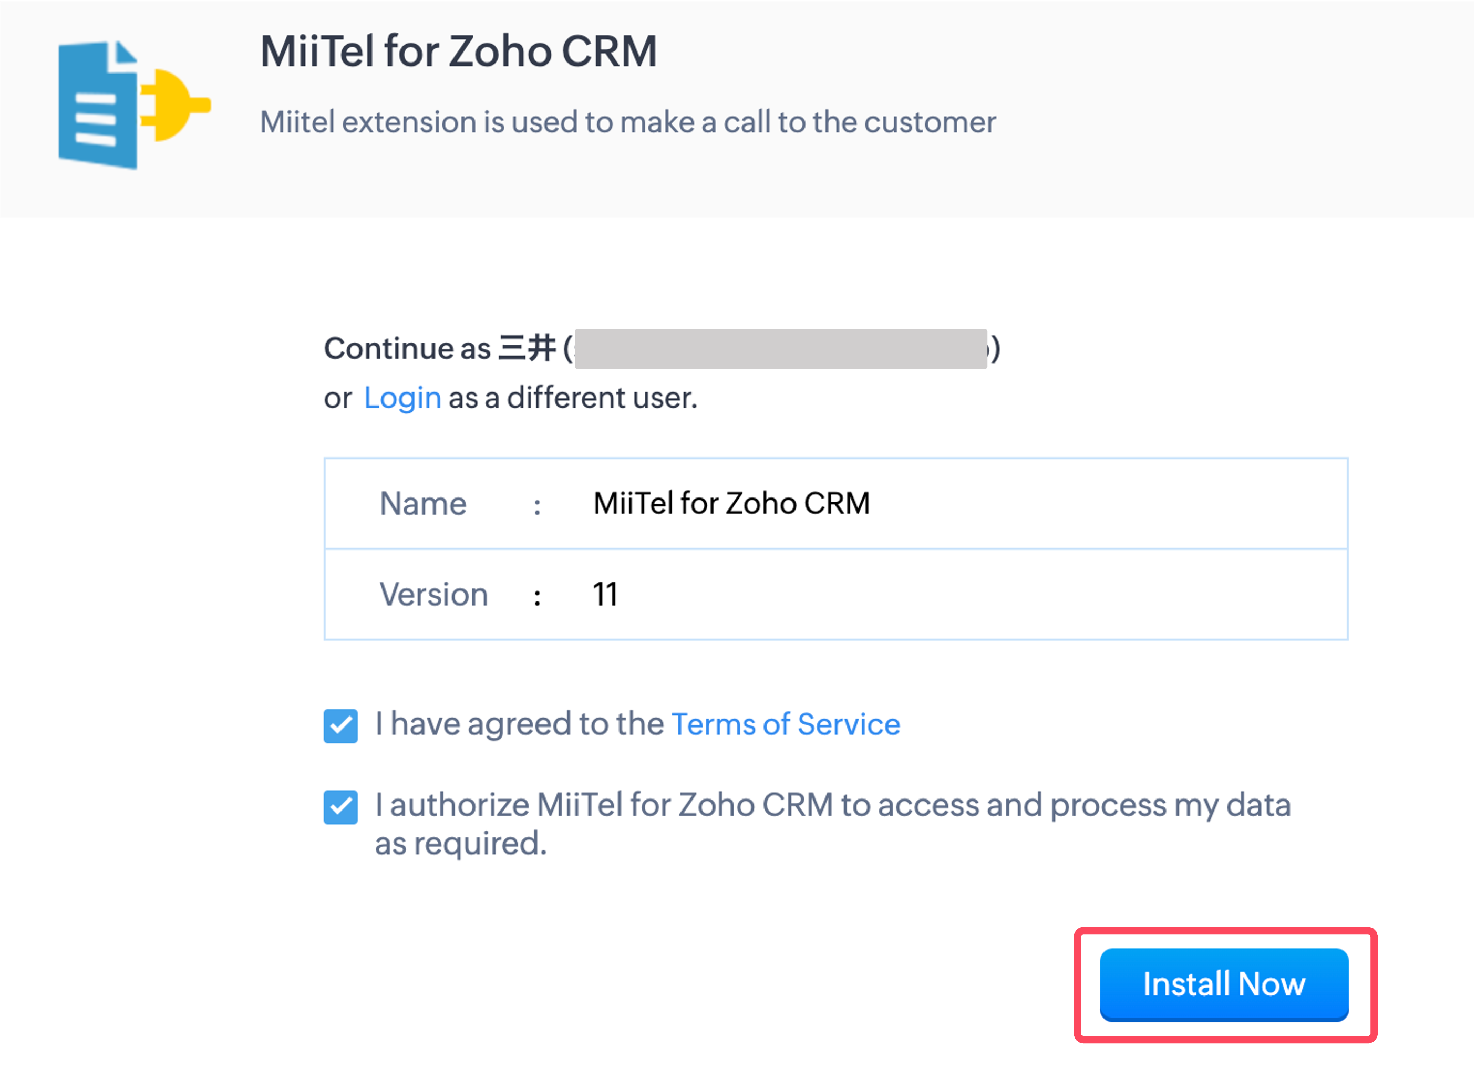
Task: Click the description text about Miitel extension
Action: tap(628, 122)
